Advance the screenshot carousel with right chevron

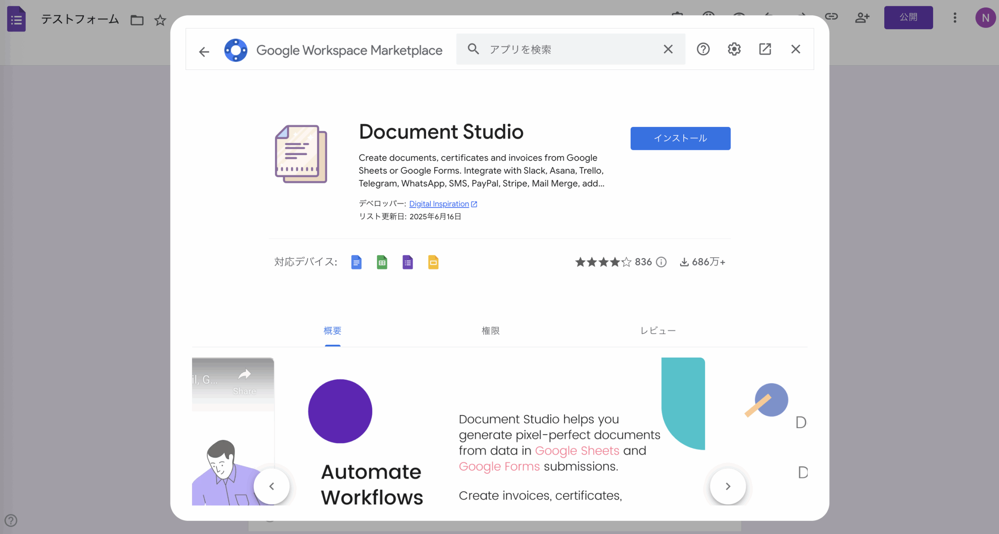point(727,486)
